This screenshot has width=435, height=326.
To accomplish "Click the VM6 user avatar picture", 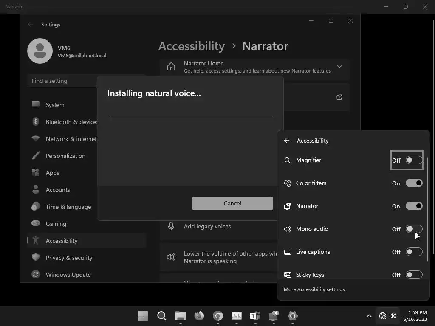I will coord(40,51).
